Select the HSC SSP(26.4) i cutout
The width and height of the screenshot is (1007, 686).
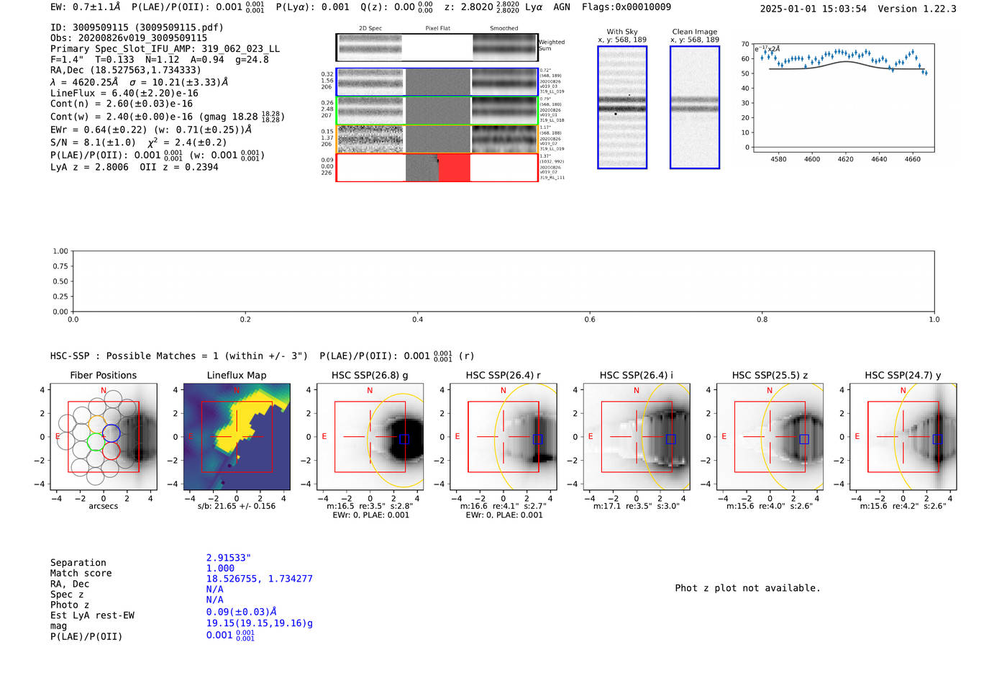click(637, 437)
